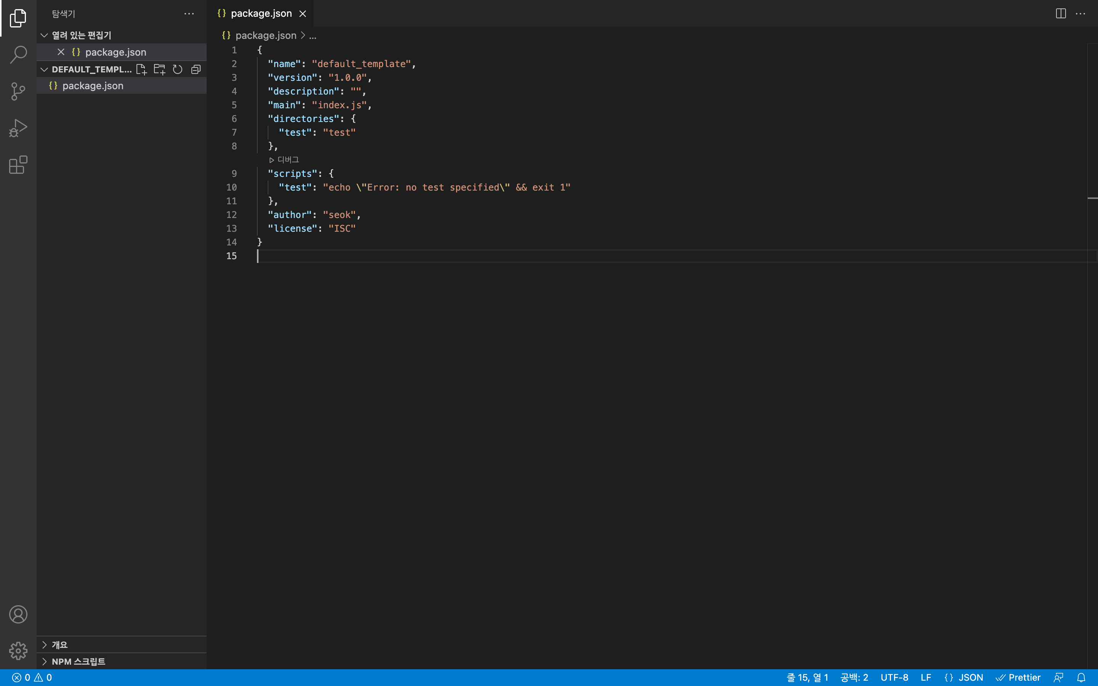Change indentation setting 공백: 2

[x=854, y=677]
